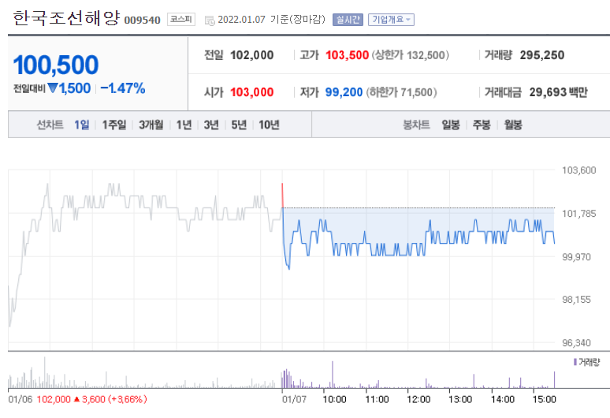Click the change rate -1.47%
Image resolution: width=610 pixels, height=418 pixels.
click(x=122, y=88)
